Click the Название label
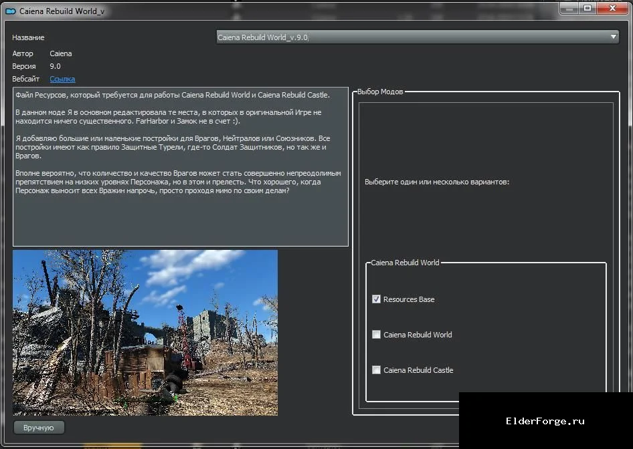Image resolution: width=633 pixels, height=449 pixels. tap(28, 37)
